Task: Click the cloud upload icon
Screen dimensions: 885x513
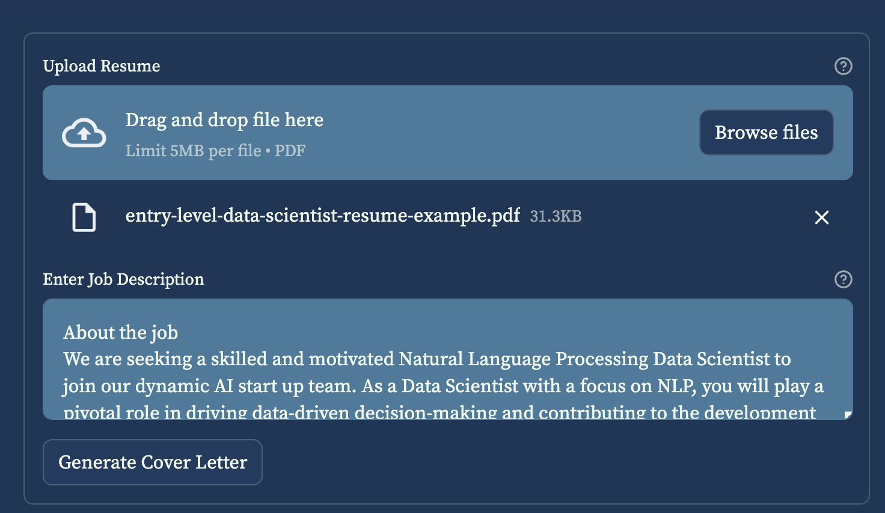Action: (84, 133)
